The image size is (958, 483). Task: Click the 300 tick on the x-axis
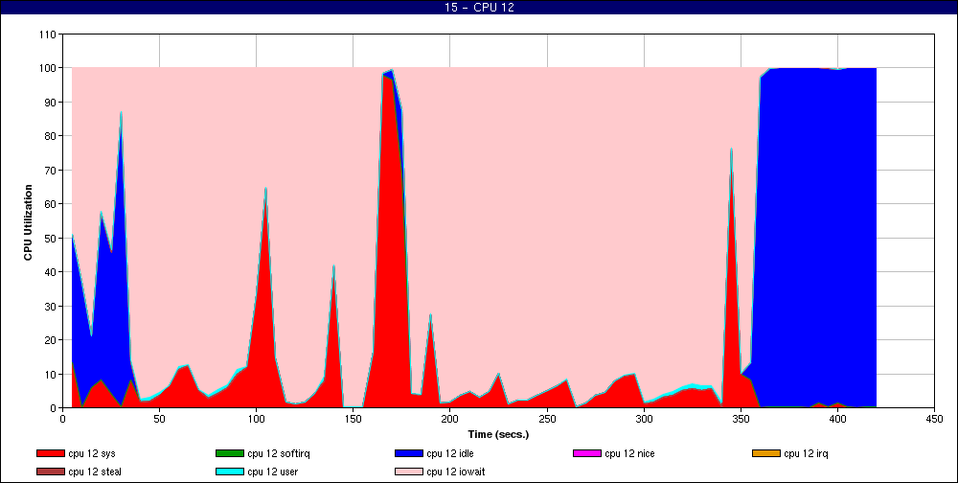(644, 420)
